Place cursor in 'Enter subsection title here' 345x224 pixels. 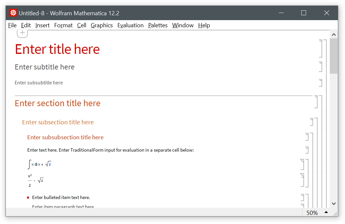[58, 122]
